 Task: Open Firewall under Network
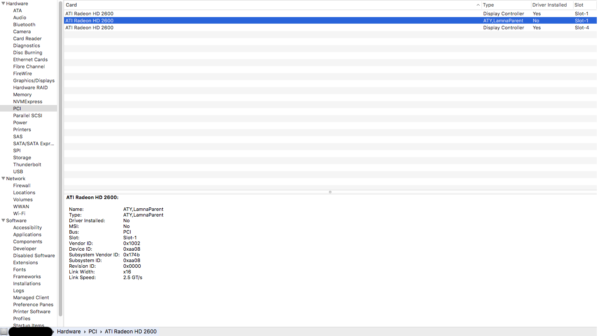(22, 185)
